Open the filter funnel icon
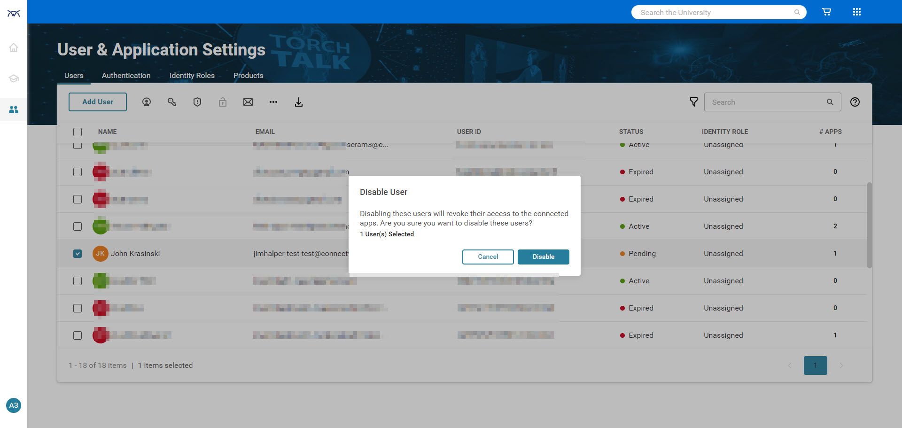 (x=693, y=102)
